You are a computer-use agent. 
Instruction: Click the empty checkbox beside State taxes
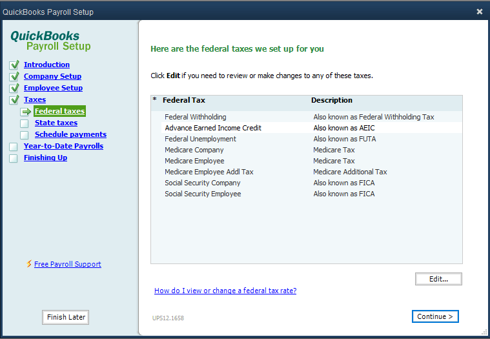pyautogui.click(x=25, y=123)
